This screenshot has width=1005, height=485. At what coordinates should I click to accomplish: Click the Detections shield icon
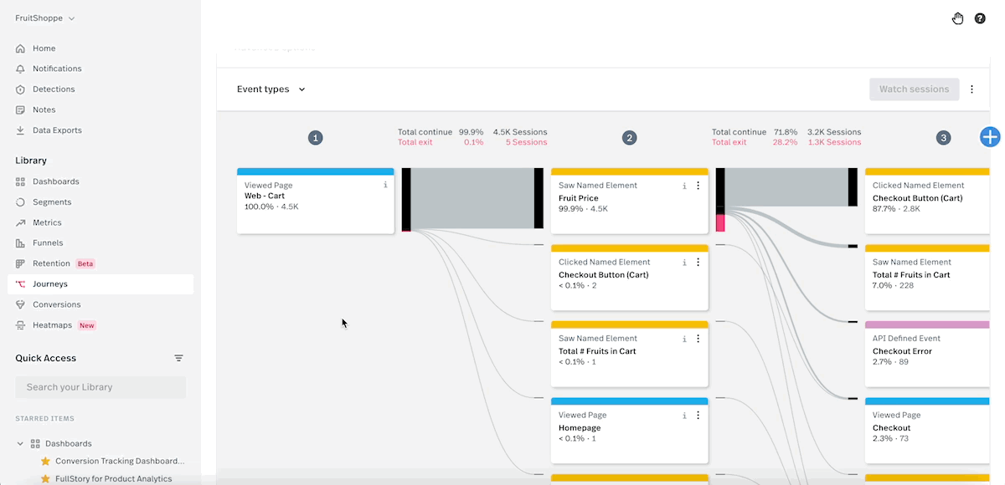[x=21, y=89]
